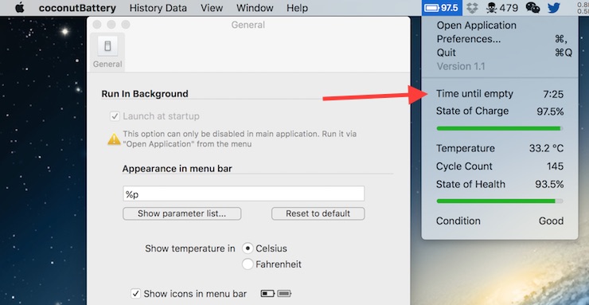Viewport: 589px width, 305px height.
Task: Close the General preferences window
Action: [97, 25]
